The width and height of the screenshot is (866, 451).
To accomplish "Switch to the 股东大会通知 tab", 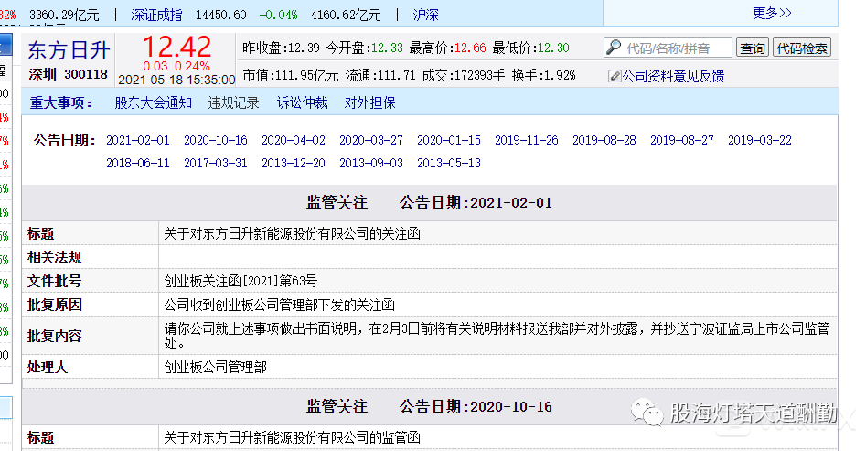I will (154, 103).
